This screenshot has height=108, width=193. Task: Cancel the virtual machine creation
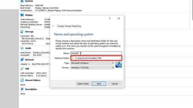click(115, 84)
